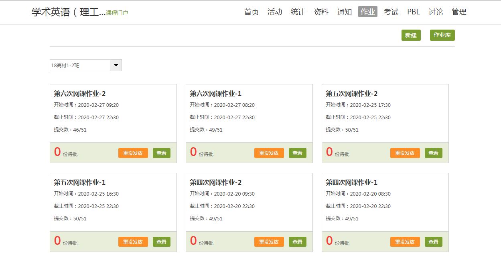
Task: Select the 18高材1-2班 class combo box
Action: tap(86, 65)
